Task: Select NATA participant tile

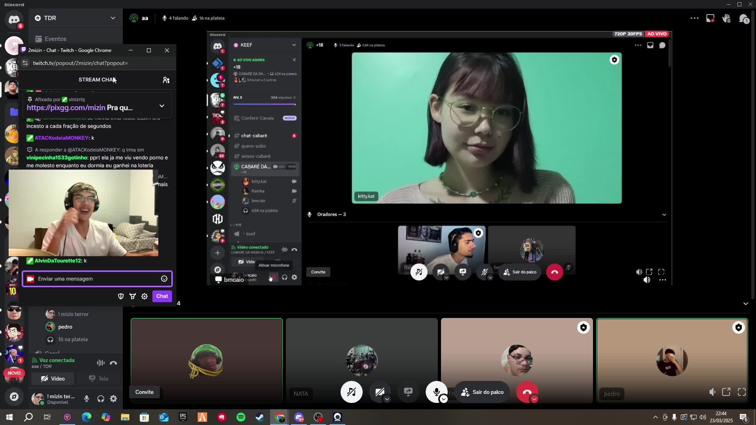Action: click(361, 360)
